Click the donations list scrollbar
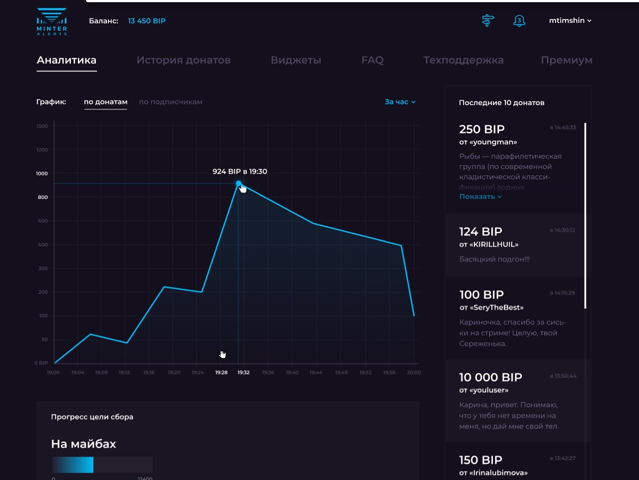This screenshot has height=480, width=639. 585,215
